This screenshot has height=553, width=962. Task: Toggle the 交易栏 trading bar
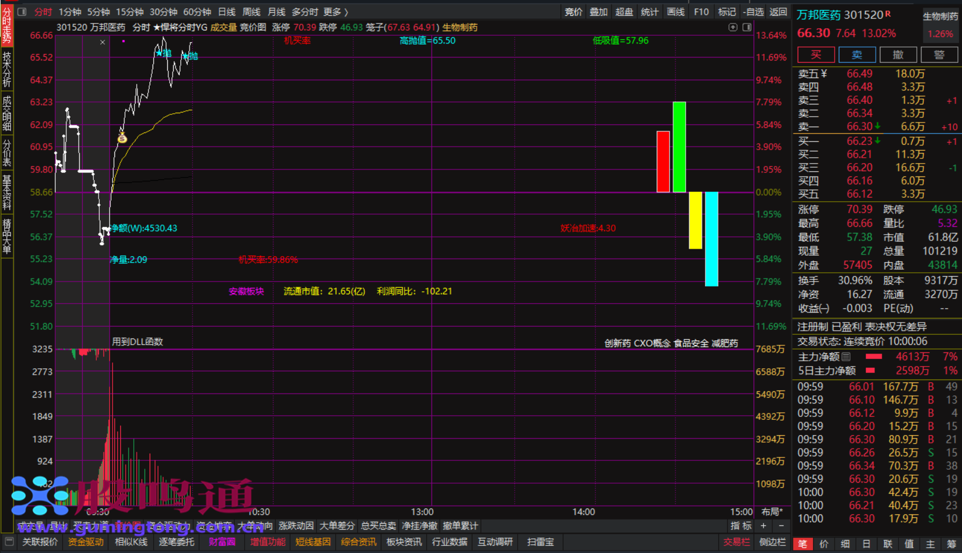coord(737,542)
